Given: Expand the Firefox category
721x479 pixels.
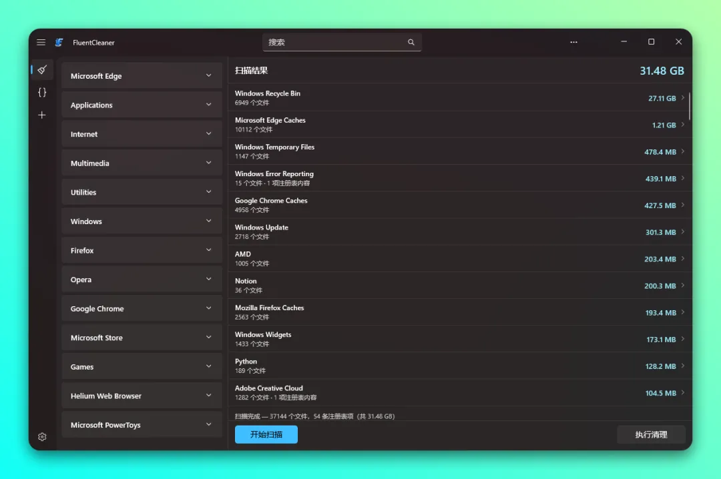Looking at the screenshot, I should coord(142,250).
